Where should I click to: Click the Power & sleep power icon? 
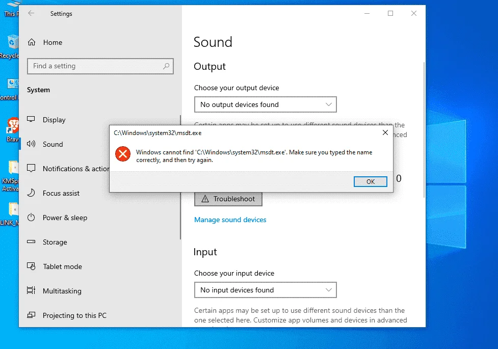click(31, 217)
